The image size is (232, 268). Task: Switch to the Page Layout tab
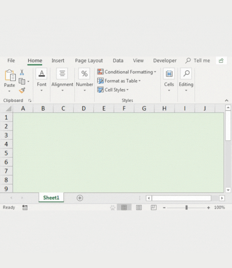(89, 60)
